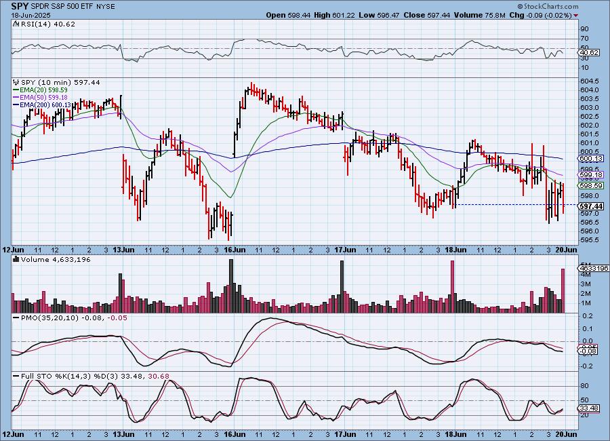The height and width of the screenshot is (441, 610).
Task: Click the 602.0 price axis label
Action: (590, 125)
